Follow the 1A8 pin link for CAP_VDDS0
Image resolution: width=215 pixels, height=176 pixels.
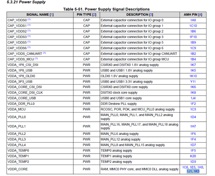click(193, 20)
